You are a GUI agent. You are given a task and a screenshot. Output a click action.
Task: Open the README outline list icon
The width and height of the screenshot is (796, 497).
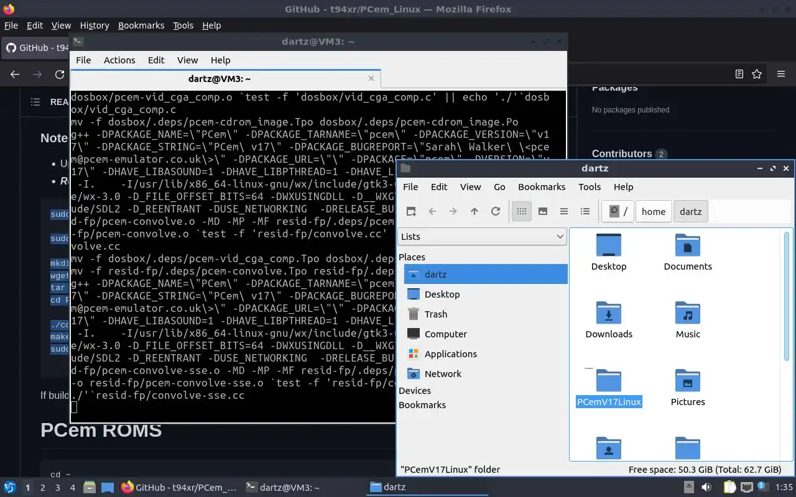(x=35, y=102)
